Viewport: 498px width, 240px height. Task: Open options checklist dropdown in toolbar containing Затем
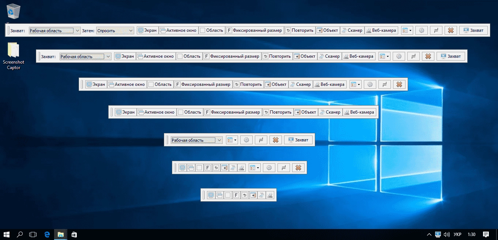[407, 30]
